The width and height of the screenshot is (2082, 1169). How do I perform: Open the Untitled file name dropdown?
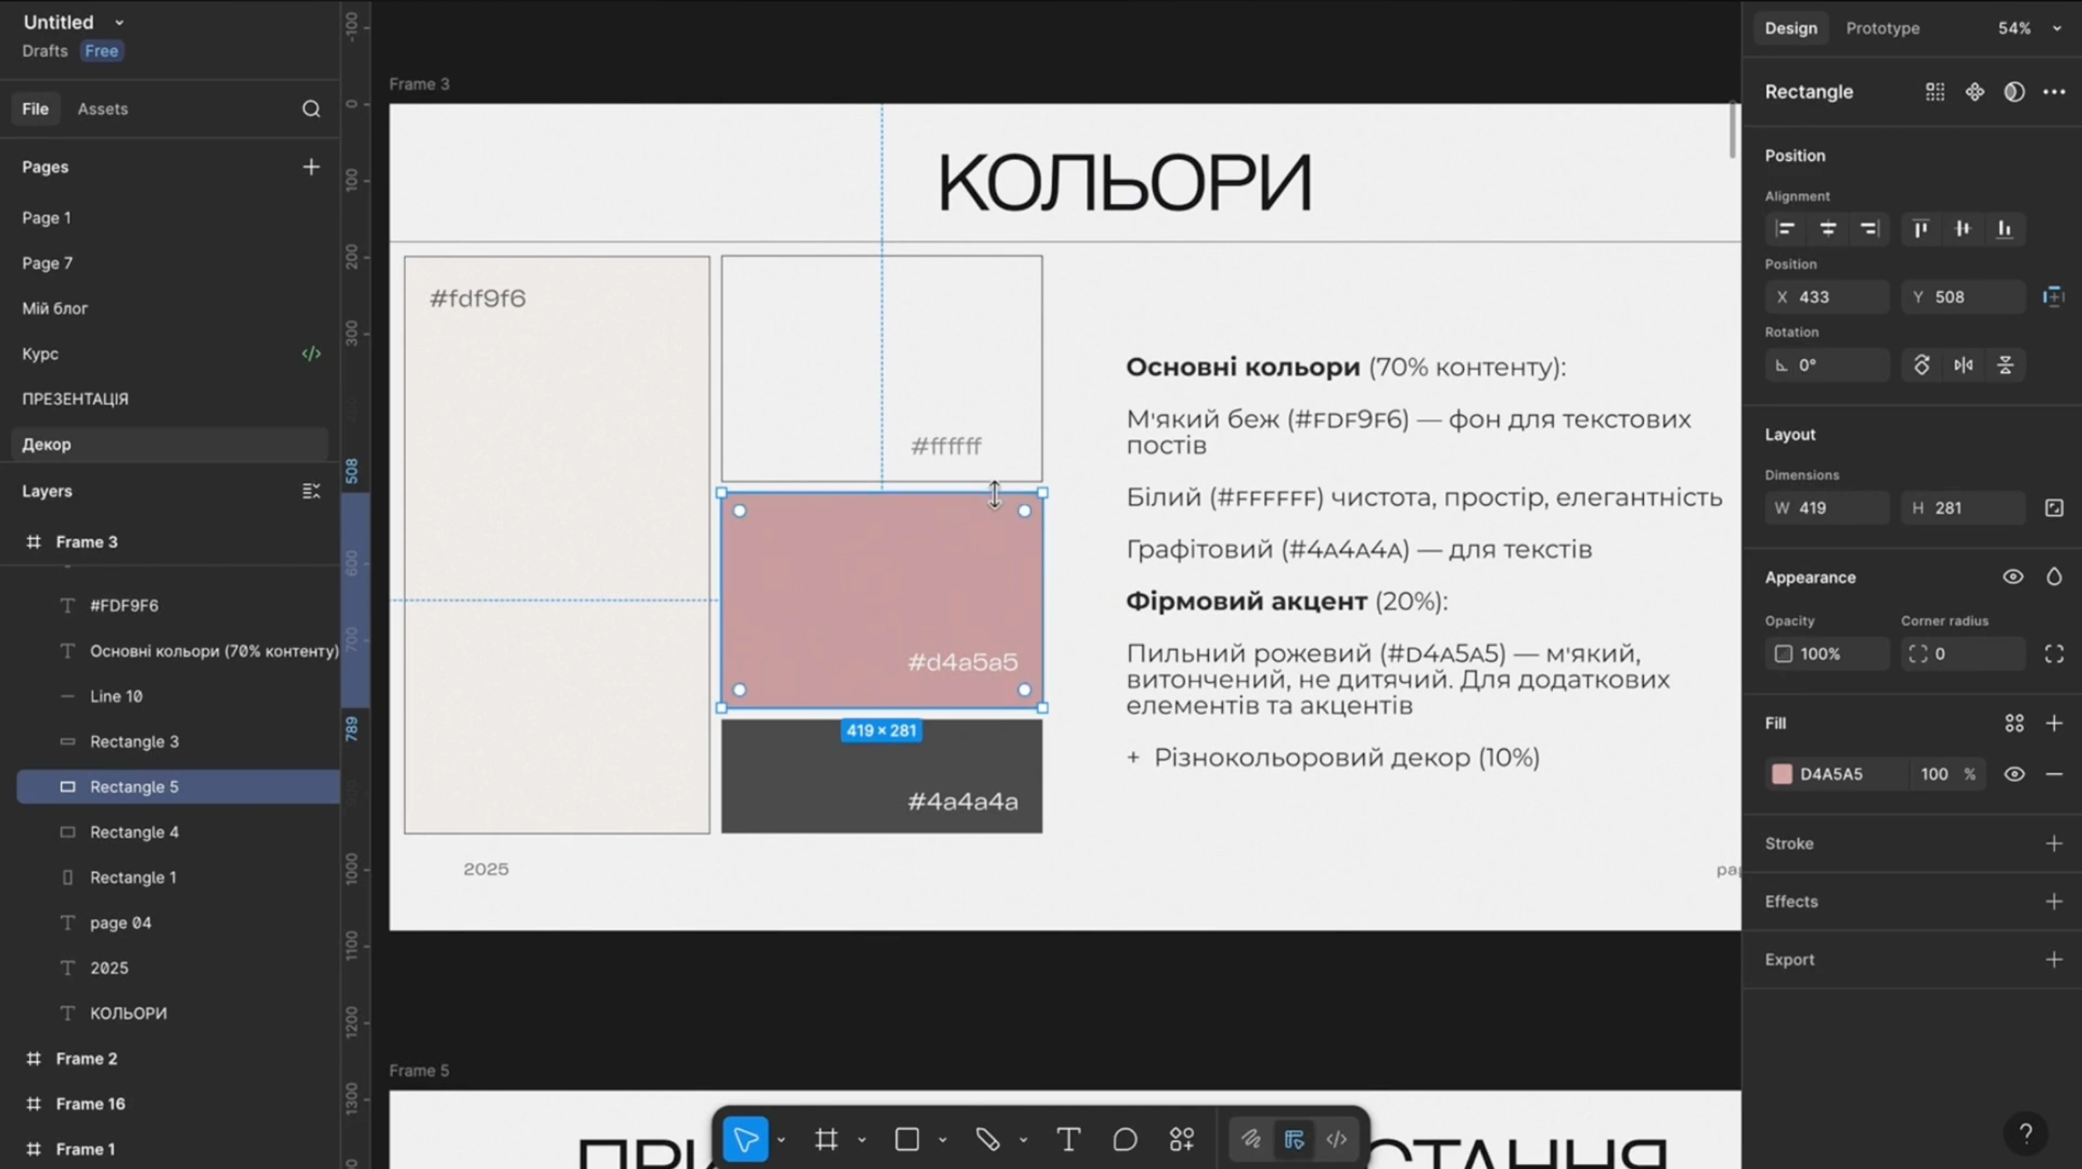119,22
